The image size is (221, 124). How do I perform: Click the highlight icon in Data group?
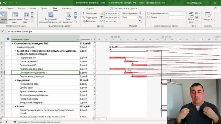pos(102,13)
